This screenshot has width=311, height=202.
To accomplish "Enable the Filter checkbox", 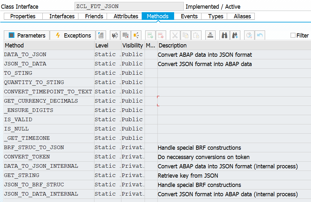I will (x=293, y=36).
